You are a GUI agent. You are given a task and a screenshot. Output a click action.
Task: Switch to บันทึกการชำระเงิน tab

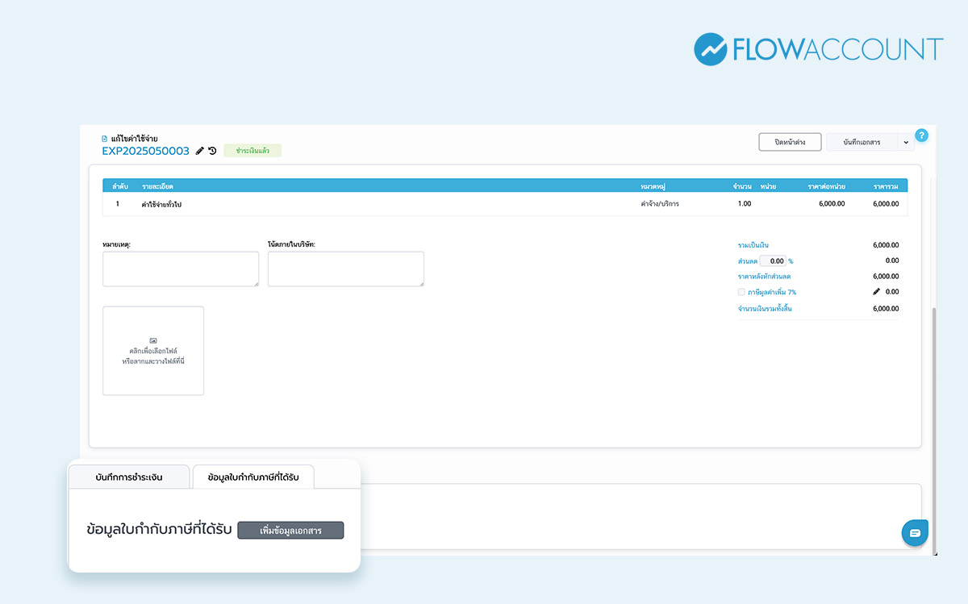(129, 477)
